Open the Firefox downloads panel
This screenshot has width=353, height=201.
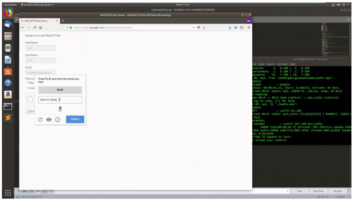point(230,27)
